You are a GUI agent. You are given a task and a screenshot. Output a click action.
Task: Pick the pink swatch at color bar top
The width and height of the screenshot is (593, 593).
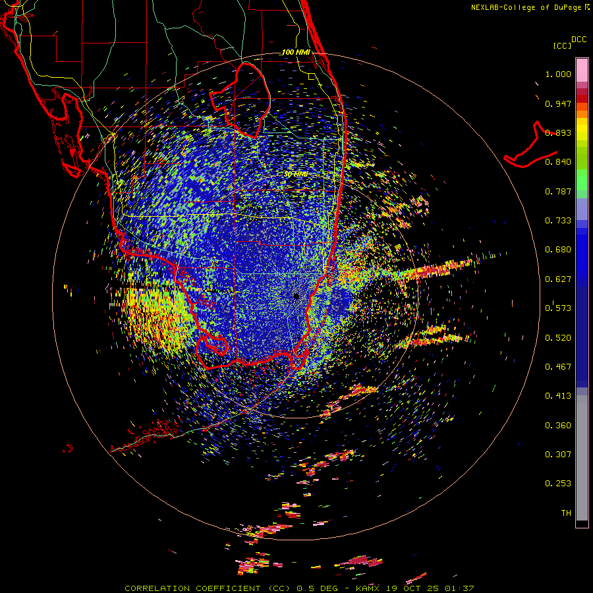click(582, 71)
